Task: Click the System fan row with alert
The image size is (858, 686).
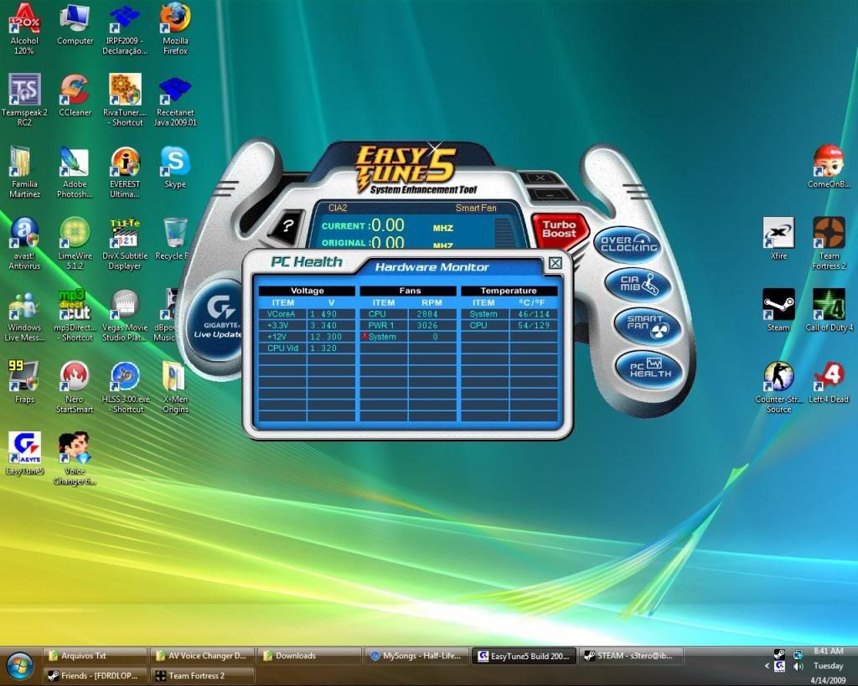Action: point(408,337)
